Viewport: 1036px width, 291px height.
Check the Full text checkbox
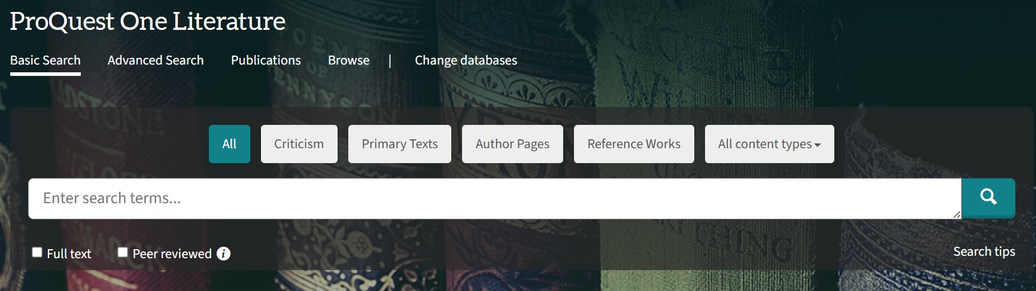coord(37,252)
